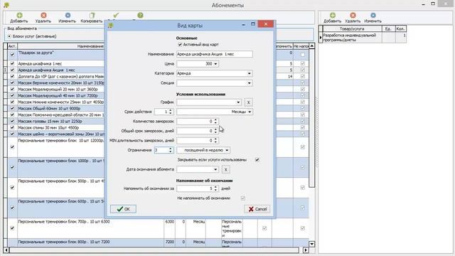Click the Наименование column header
This screenshot has height=256, width=455.
click(90, 46)
